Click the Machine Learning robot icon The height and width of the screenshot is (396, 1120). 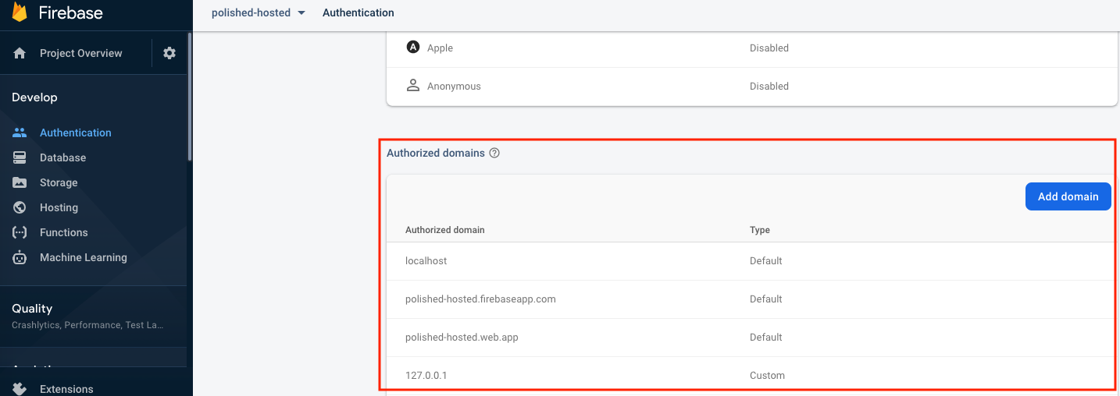[20, 257]
